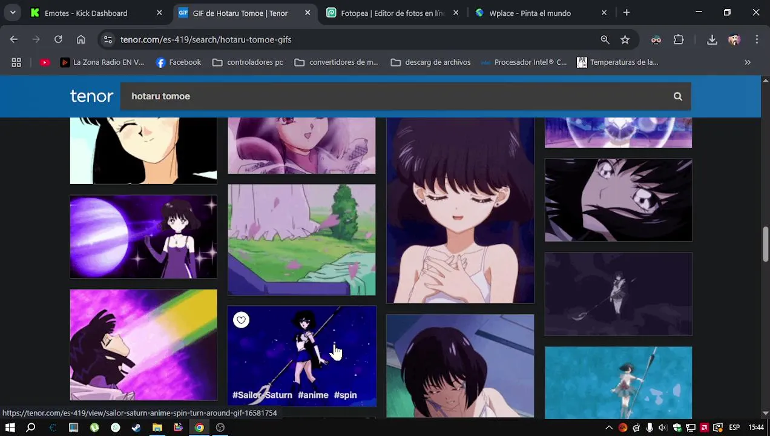Close the Emotes - Kick Dashboard tab

pyautogui.click(x=159, y=13)
